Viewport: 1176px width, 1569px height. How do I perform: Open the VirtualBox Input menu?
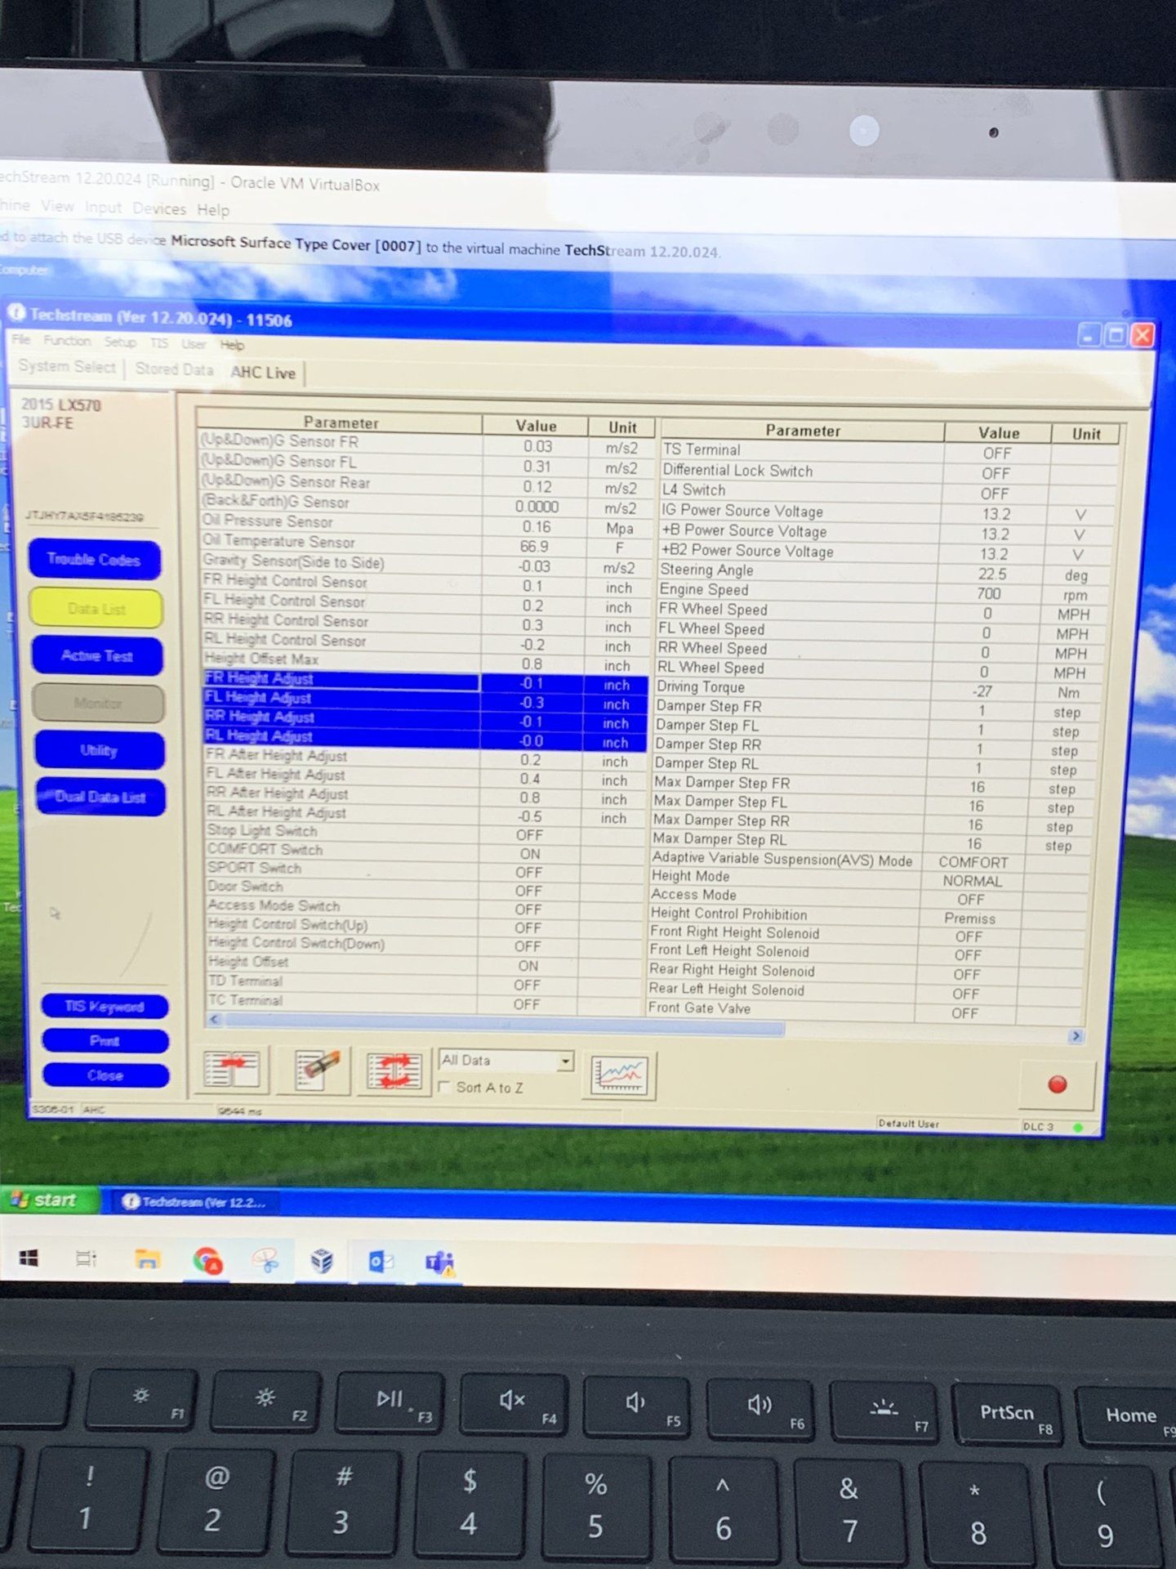(x=103, y=208)
